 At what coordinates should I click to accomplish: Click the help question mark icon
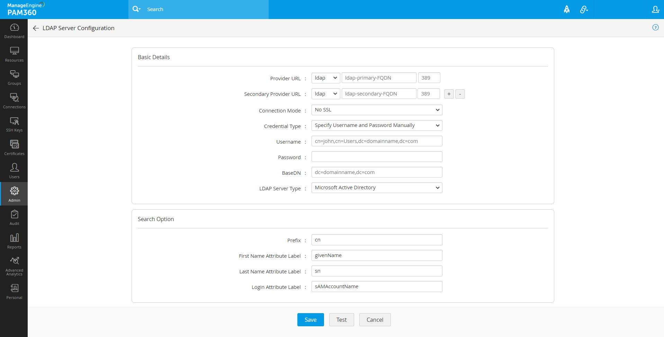pyautogui.click(x=655, y=28)
